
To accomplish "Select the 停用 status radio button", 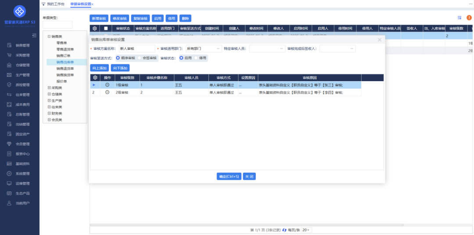I will pos(196,58).
